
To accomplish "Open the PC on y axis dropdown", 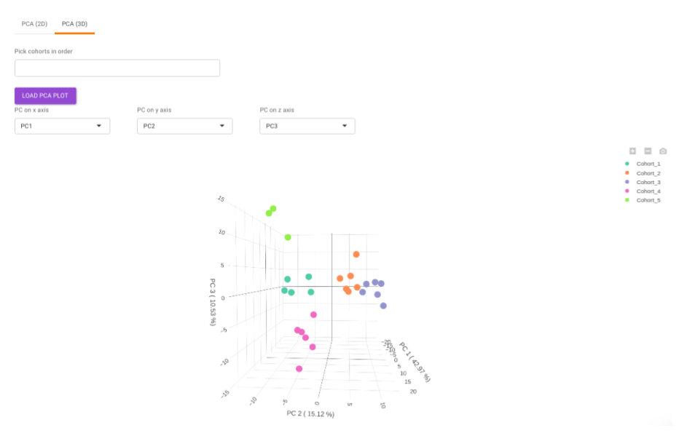I will point(187,127).
